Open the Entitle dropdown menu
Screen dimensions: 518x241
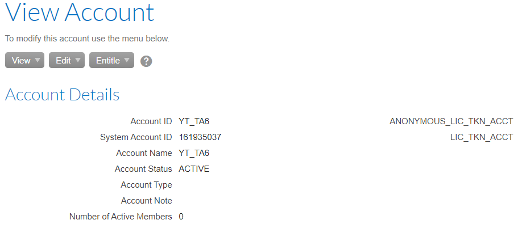click(111, 60)
